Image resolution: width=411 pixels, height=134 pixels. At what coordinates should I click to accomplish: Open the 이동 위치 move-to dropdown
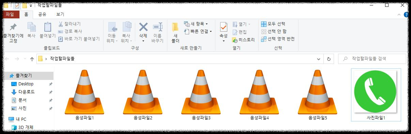coord(112,33)
